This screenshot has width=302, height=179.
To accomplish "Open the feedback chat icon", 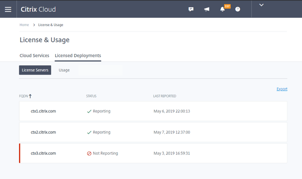I will tap(191, 9).
